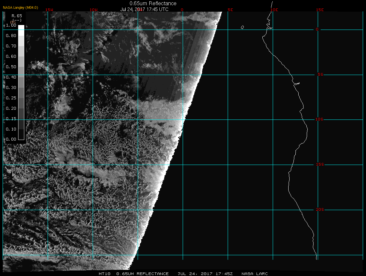The width and height of the screenshot is (366, 276).
Task: Select the 0.30 colorbar value
Action: (11, 88)
